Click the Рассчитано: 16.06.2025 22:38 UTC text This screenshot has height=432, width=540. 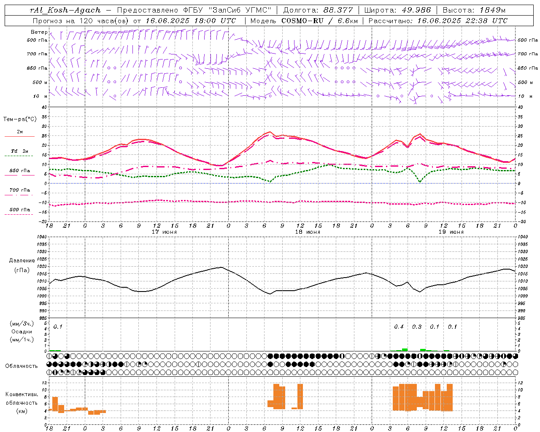(438, 21)
